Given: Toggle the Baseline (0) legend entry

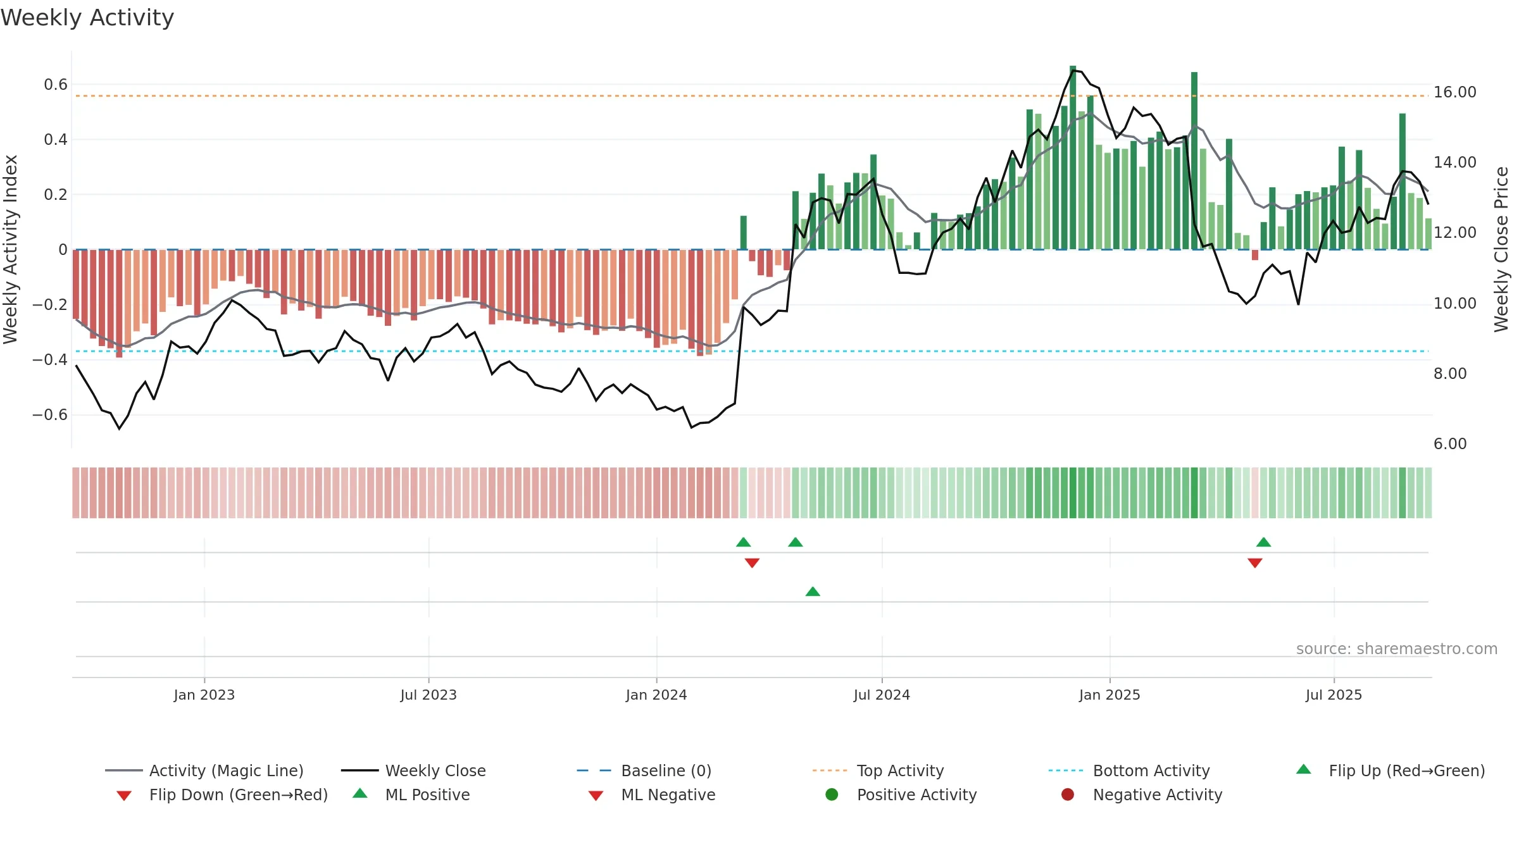Looking at the screenshot, I should 644,770.
